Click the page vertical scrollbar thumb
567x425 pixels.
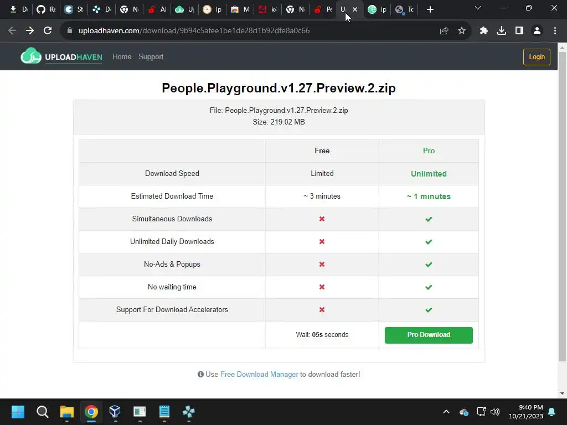[562, 206]
